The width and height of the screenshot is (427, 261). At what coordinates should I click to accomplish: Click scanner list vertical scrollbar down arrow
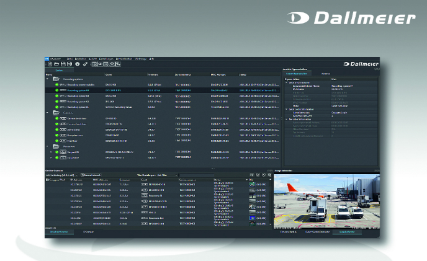[x=271, y=225]
